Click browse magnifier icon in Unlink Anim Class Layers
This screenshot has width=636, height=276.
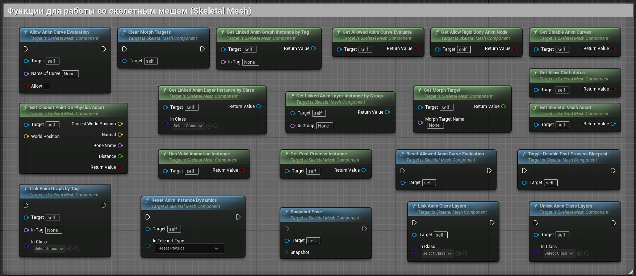587,254
